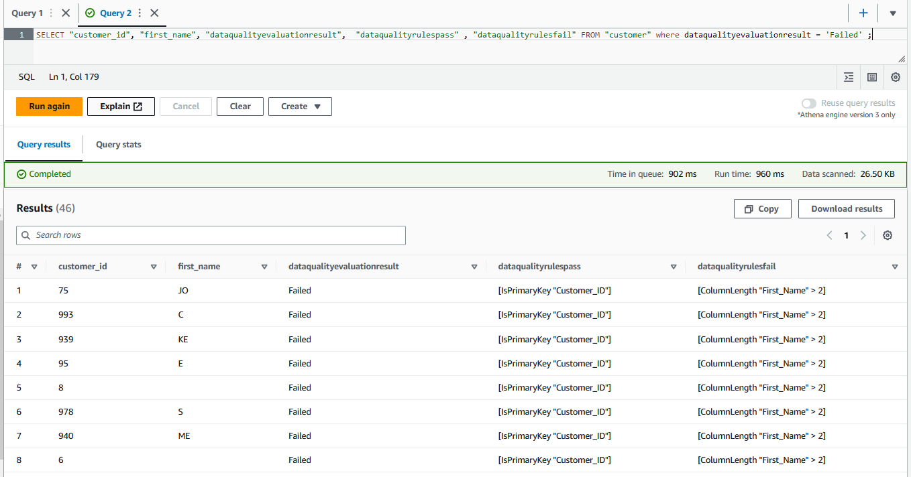This screenshot has height=477, width=911.
Task: Open Query 2 tab options menu
Action: pyautogui.click(x=140, y=13)
